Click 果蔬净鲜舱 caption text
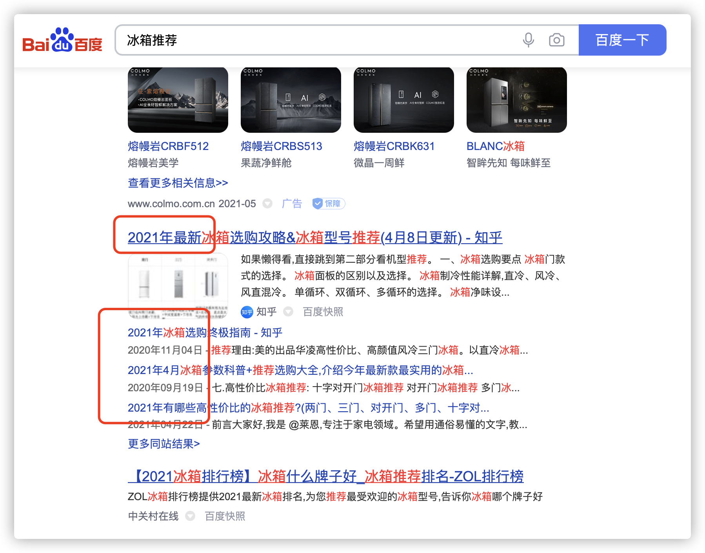 [x=266, y=163]
